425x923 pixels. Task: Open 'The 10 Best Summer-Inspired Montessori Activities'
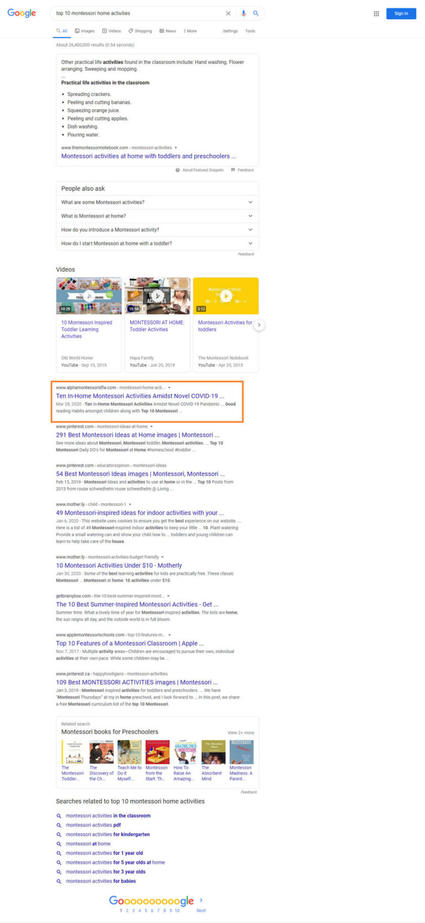[137, 604]
